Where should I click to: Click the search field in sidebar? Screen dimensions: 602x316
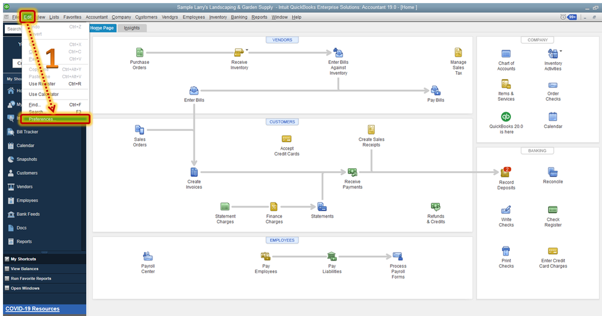[x=13, y=29]
